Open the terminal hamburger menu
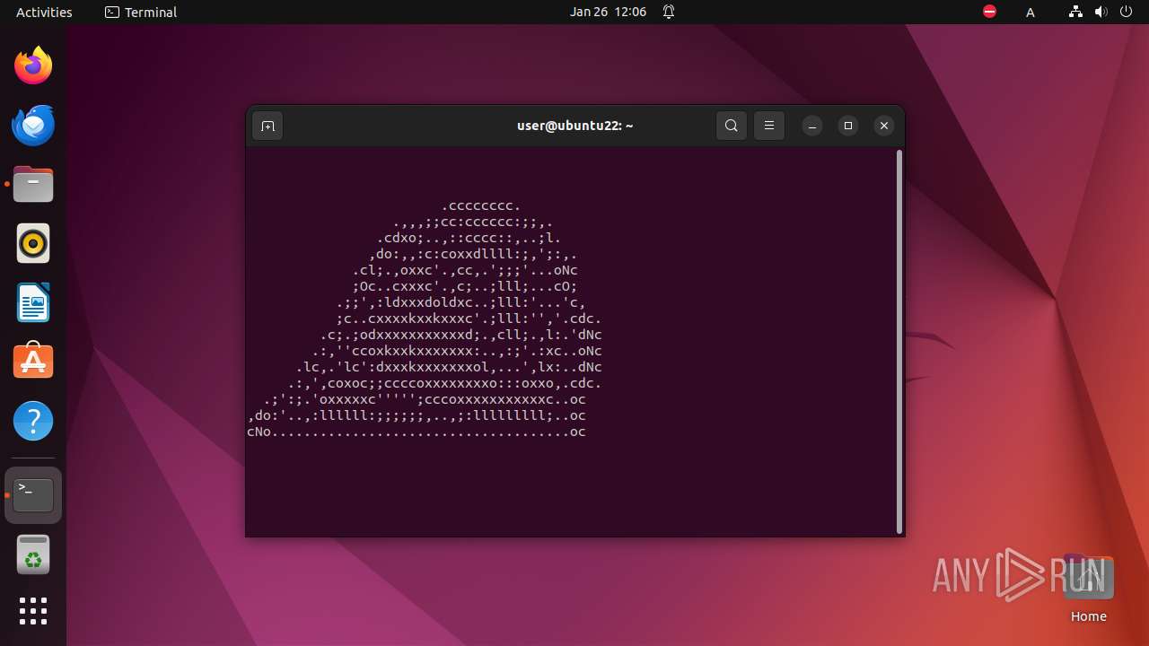Viewport: 1149px width, 646px height. (769, 126)
